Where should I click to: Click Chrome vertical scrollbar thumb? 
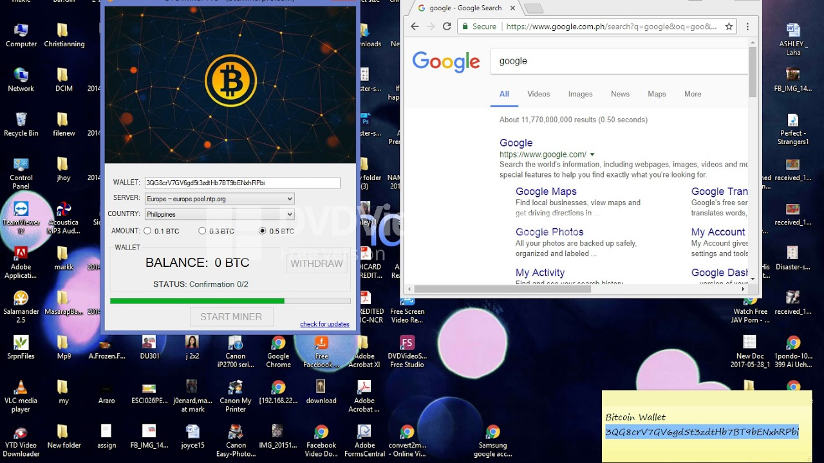pos(753,72)
